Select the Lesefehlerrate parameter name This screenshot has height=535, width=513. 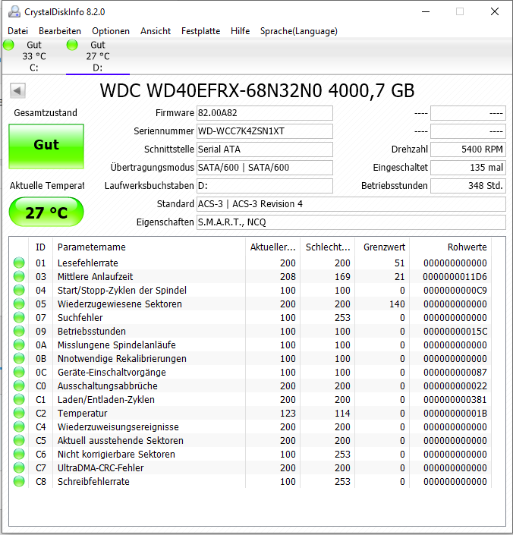pyautogui.click(x=88, y=263)
